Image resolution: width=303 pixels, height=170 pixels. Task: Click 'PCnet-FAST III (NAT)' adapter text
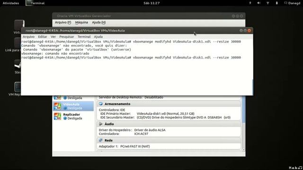click(x=135, y=146)
